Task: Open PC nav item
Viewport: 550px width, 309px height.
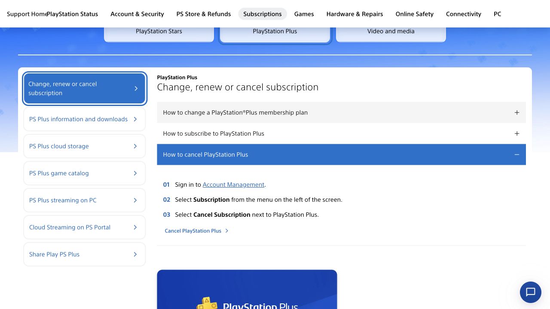Action: [498, 14]
